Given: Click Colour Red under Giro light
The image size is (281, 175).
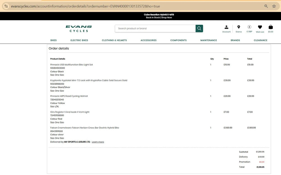Looking at the screenshot, I should (56, 119).
